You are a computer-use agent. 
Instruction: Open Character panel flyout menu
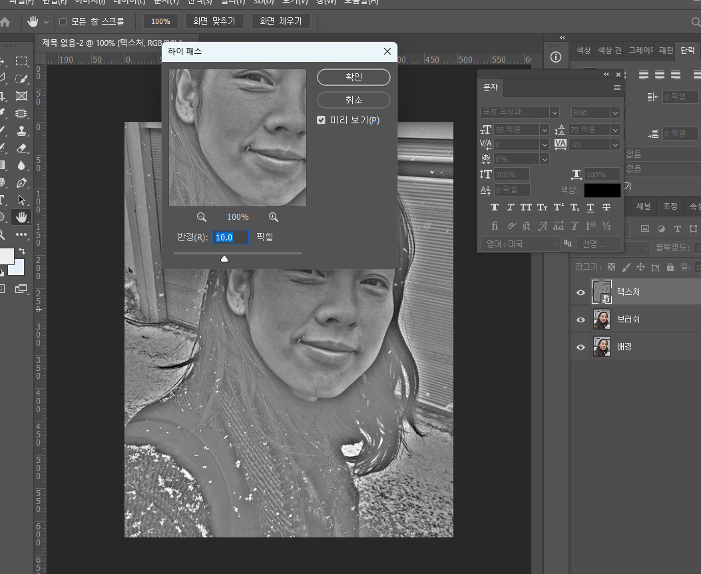pos(617,88)
